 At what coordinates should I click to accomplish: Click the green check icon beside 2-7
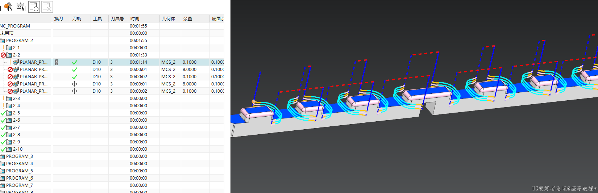point(3,127)
